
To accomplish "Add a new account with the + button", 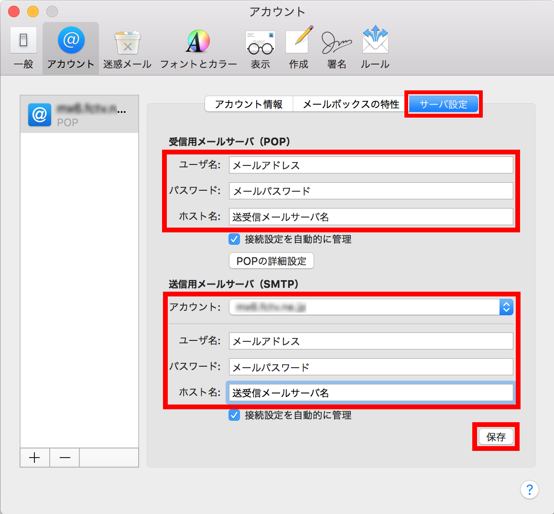I will 34,458.
